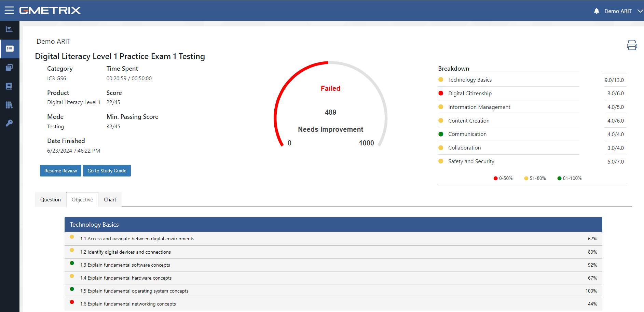The width and height of the screenshot is (644, 312).
Task: Open the hamburger navigation menu
Action: [9, 10]
